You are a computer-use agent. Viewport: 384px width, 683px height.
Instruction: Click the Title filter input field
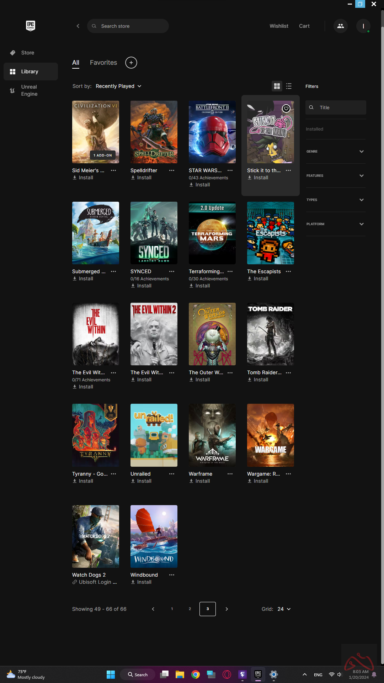[340, 107]
